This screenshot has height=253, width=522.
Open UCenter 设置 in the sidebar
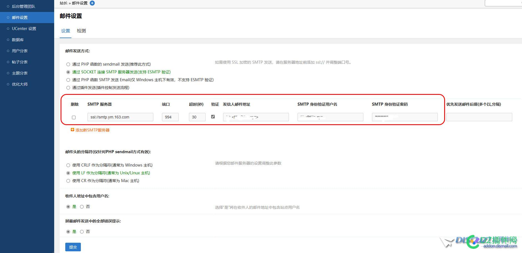coord(24,29)
